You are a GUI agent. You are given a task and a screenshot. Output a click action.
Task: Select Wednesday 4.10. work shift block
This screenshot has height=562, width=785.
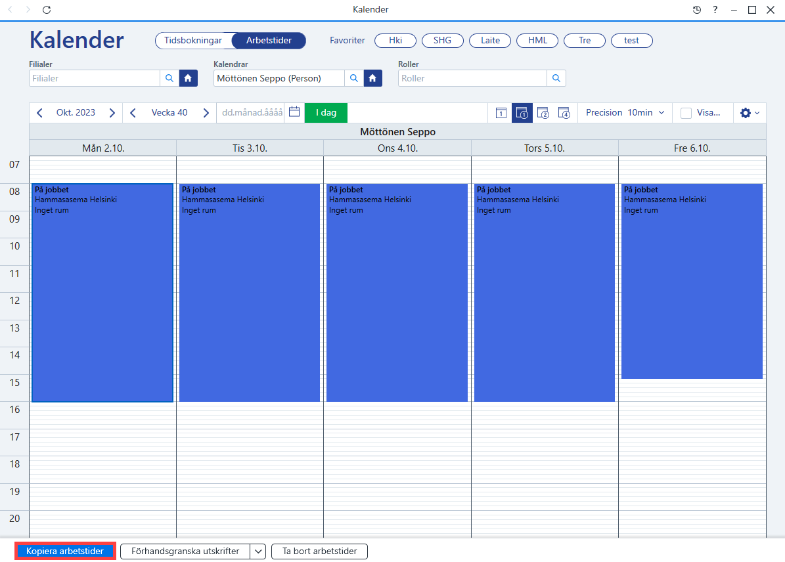coord(397,293)
